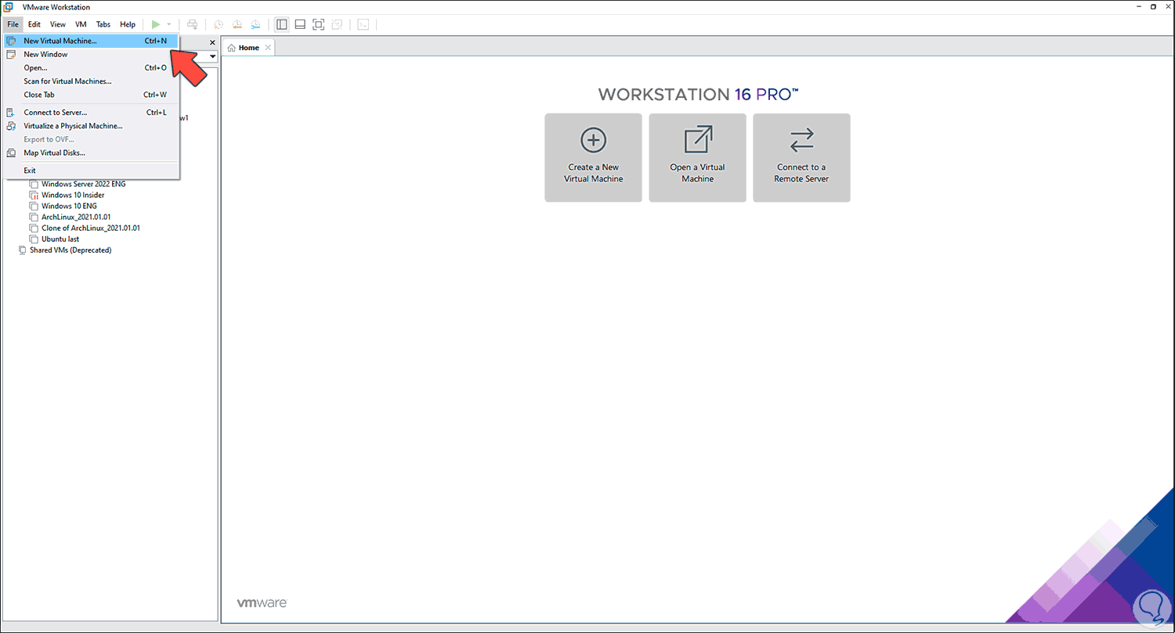
Task: Select Connect to Server... menu entry
Action: coord(92,112)
